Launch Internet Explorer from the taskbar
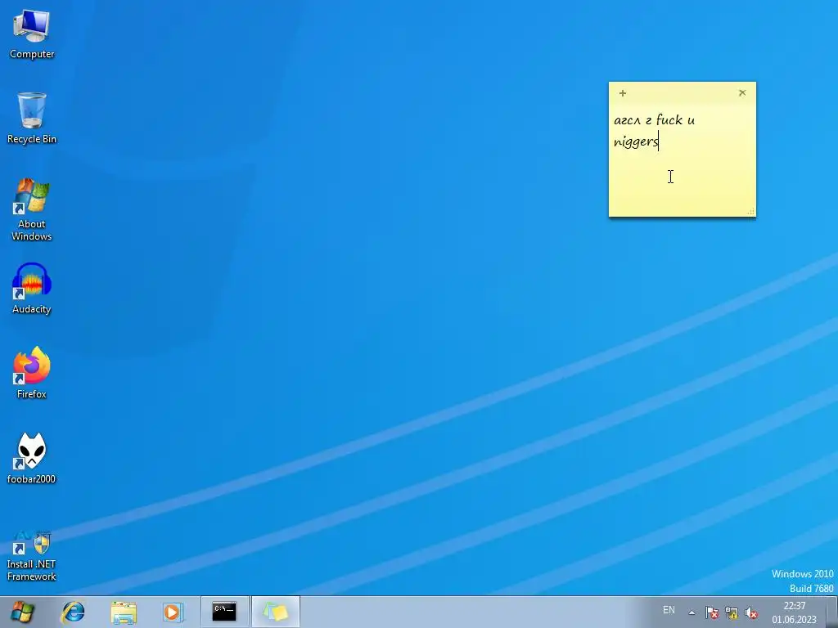Viewport: 838px width, 628px height. coord(73,612)
